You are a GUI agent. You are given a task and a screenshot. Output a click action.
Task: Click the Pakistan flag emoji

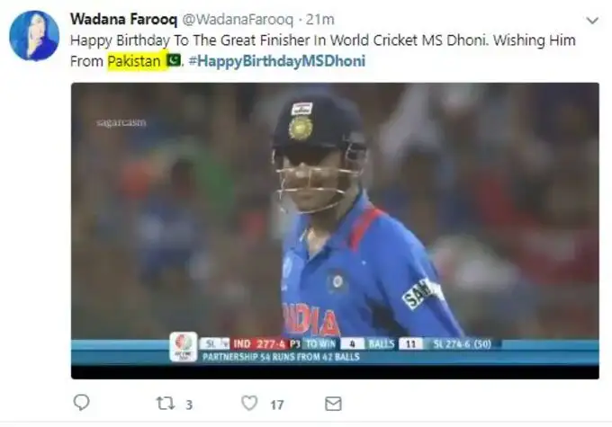[x=174, y=61]
